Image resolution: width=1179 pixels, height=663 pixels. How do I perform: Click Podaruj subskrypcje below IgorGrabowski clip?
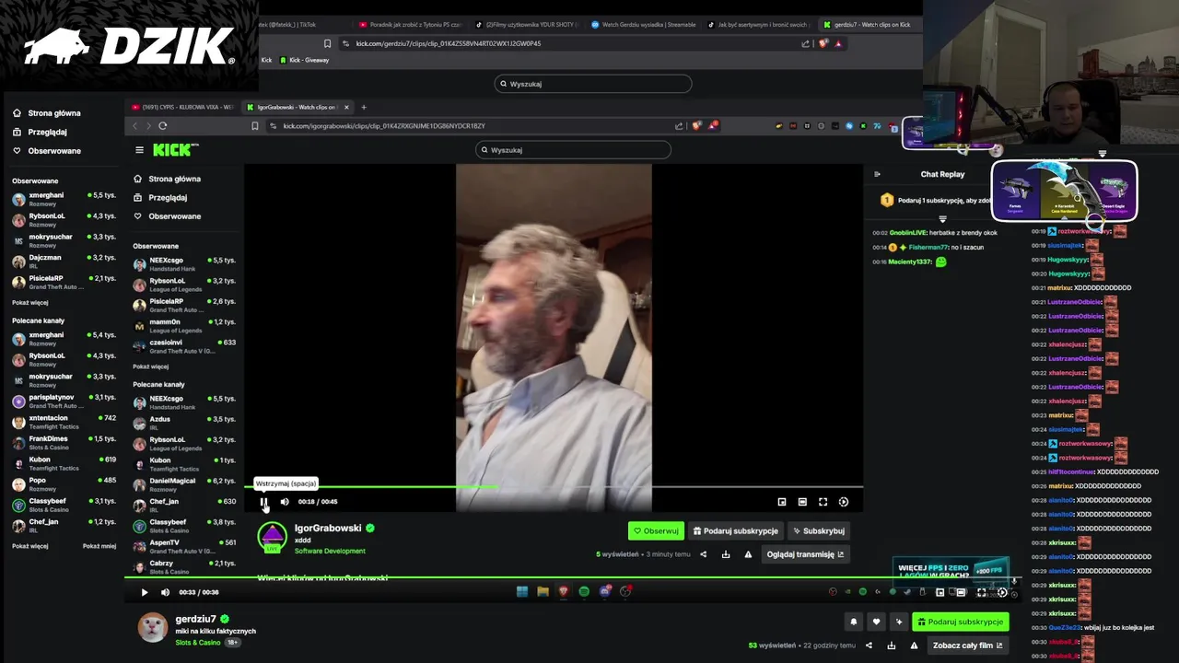[736, 531]
